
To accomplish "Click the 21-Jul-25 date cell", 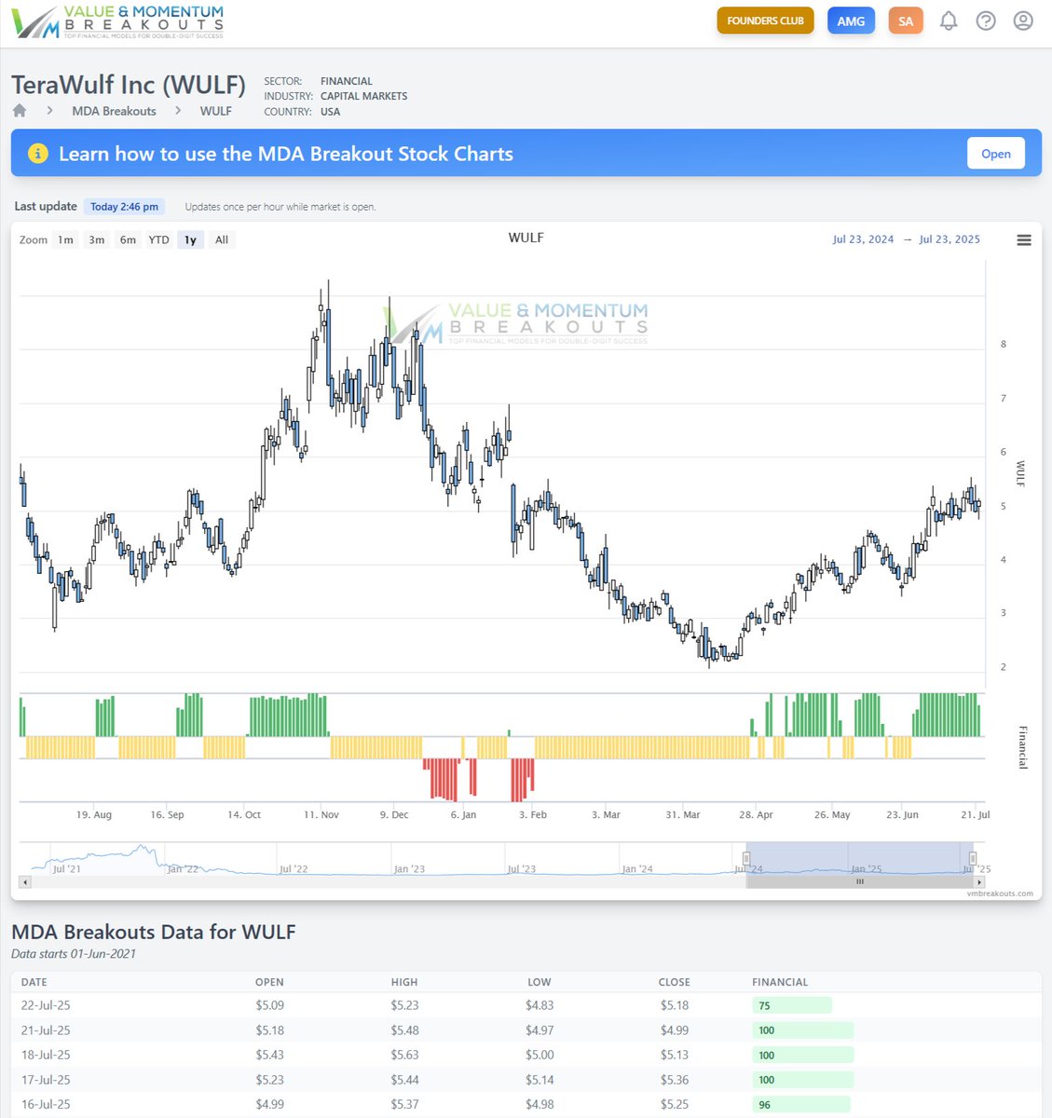I will (46, 1030).
